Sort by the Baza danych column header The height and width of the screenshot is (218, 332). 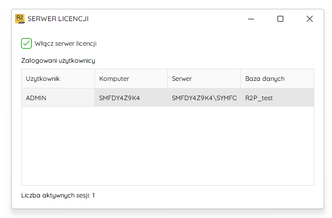pyautogui.click(x=277, y=79)
